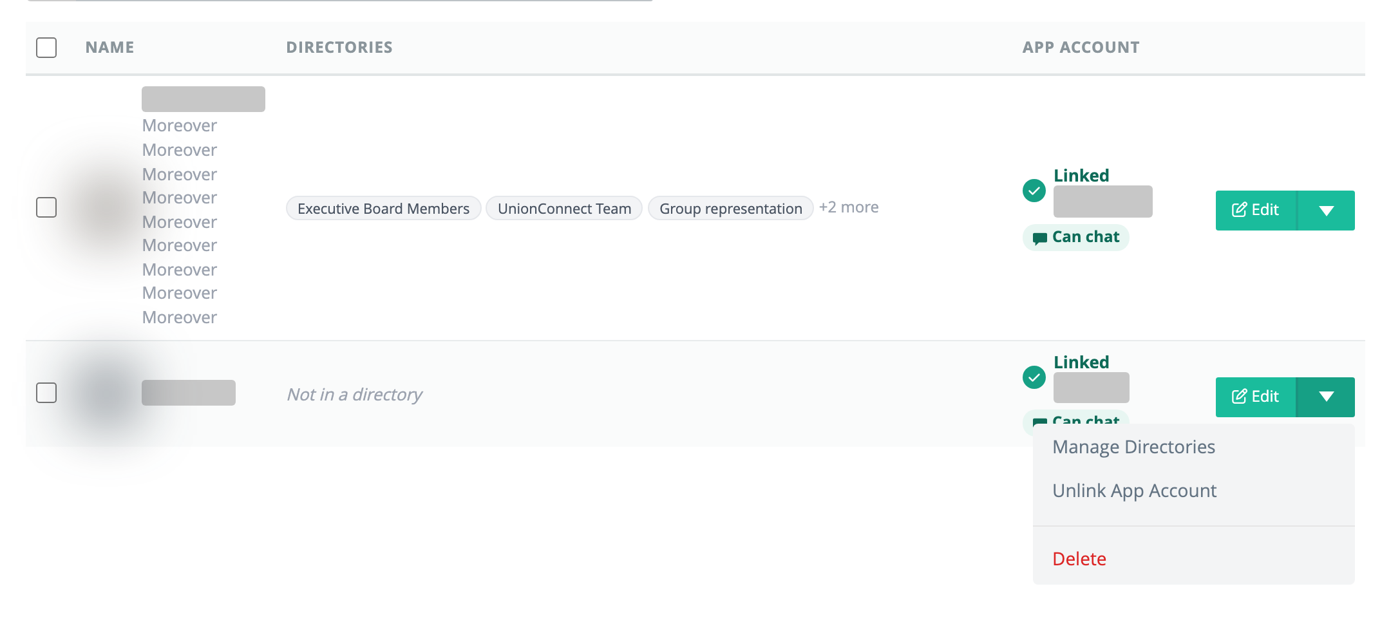Choose Manage Directories from the menu
This screenshot has height=640, width=1391.
click(x=1133, y=447)
